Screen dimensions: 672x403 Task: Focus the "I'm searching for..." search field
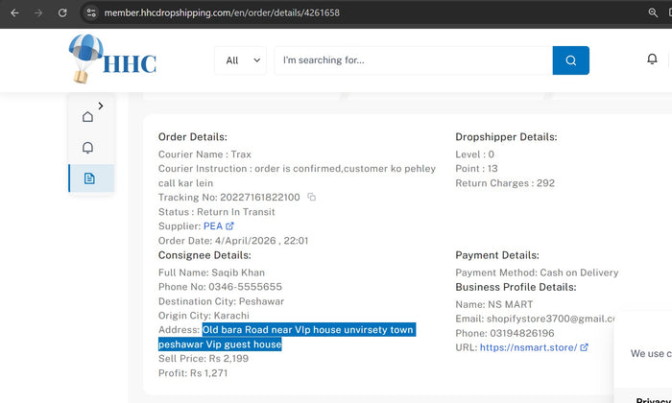tap(413, 60)
